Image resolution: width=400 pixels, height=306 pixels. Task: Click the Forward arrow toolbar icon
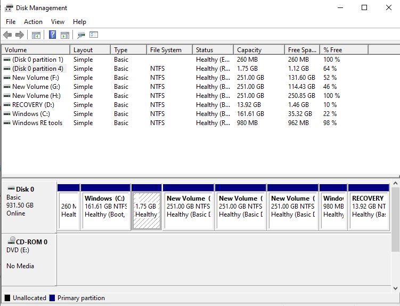coord(20,35)
